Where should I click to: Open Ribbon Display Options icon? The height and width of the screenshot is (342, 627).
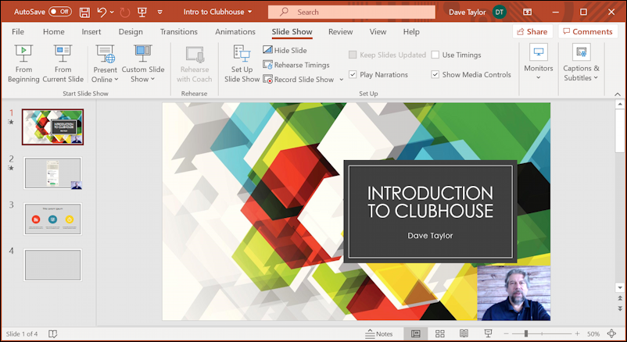[x=528, y=12]
